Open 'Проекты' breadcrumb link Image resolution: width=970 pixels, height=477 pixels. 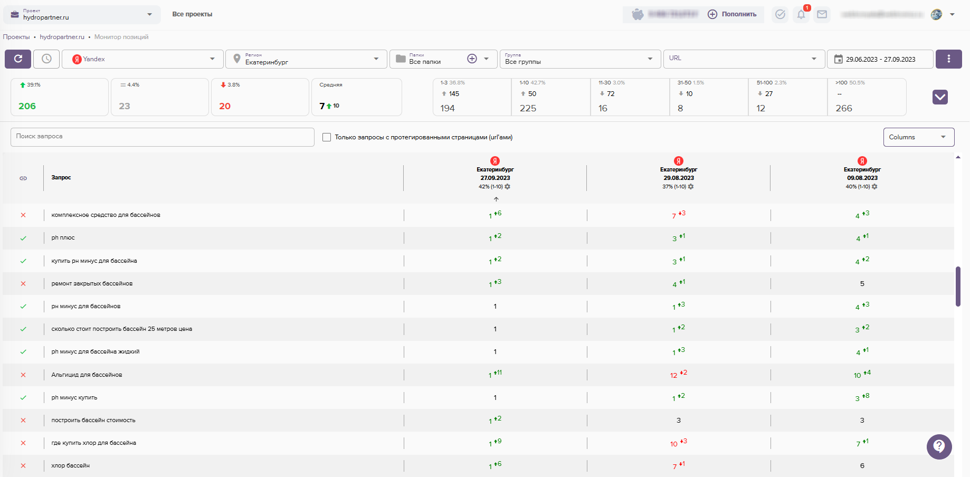pos(16,37)
